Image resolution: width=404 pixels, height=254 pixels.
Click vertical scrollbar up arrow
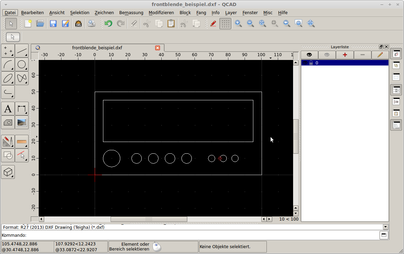pos(296,63)
